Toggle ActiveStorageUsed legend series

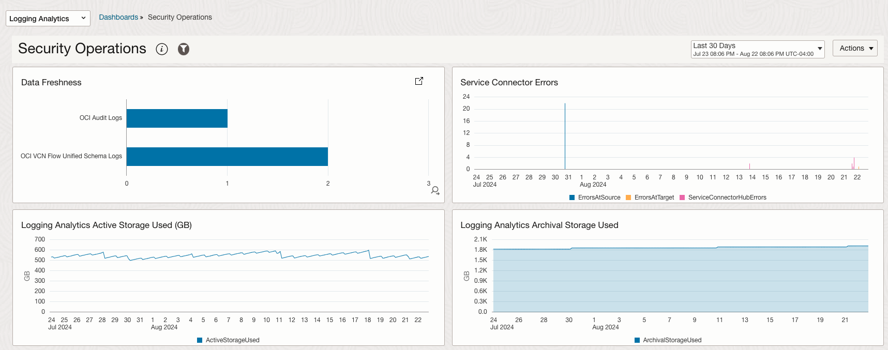228,340
